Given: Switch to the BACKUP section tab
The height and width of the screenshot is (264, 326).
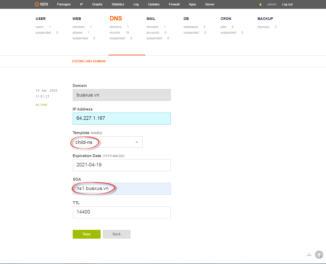Looking at the screenshot, I should [265, 19].
